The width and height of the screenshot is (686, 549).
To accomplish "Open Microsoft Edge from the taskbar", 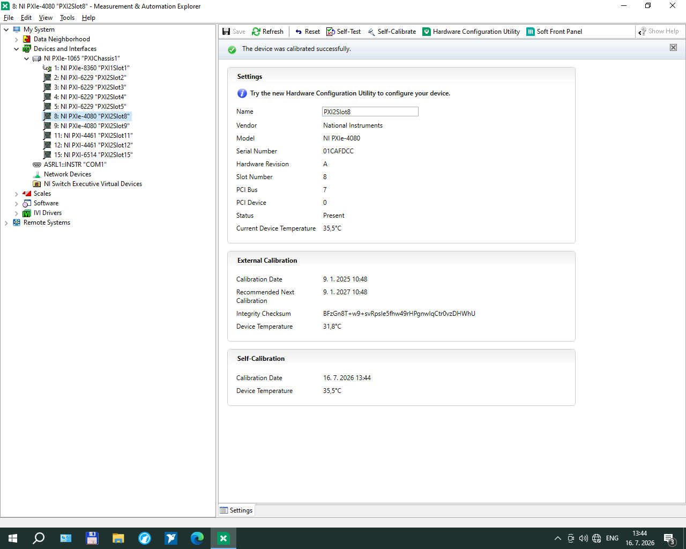I will click(x=197, y=538).
